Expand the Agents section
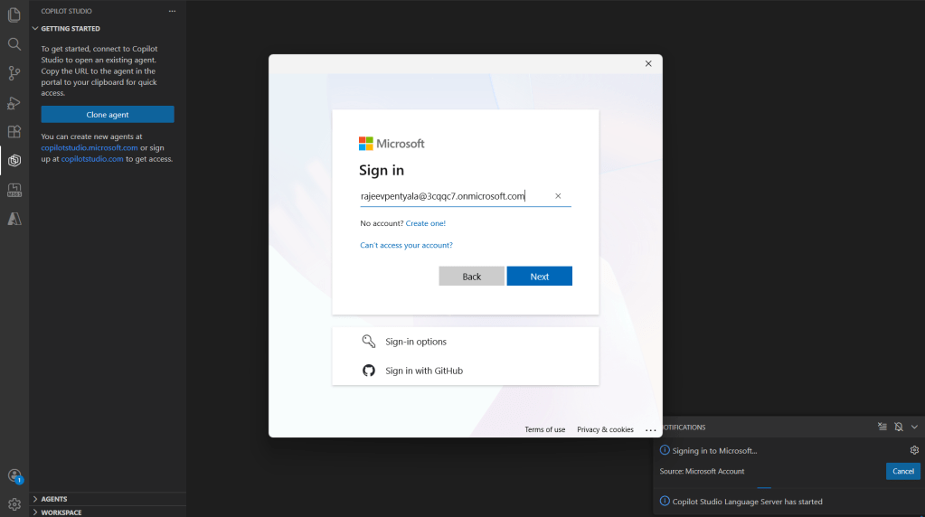Image resolution: width=925 pixels, height=517 pixels. [53, 499]
